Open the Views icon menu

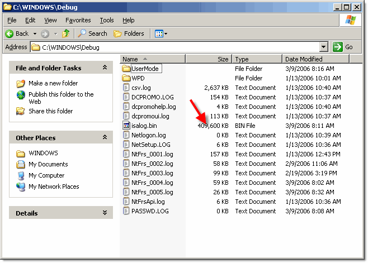pyautogui.click(x=161, y=34)
